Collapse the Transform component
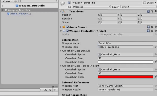The height and width of the screenshot is (96, 157). click(x=61, y=11)
